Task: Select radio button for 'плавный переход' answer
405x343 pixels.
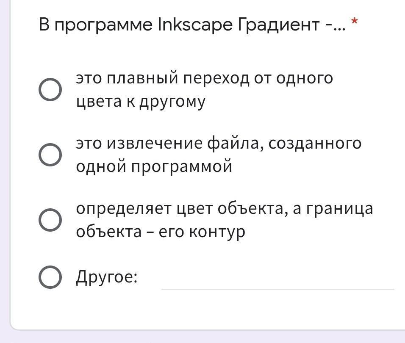Action: (50, 89)
